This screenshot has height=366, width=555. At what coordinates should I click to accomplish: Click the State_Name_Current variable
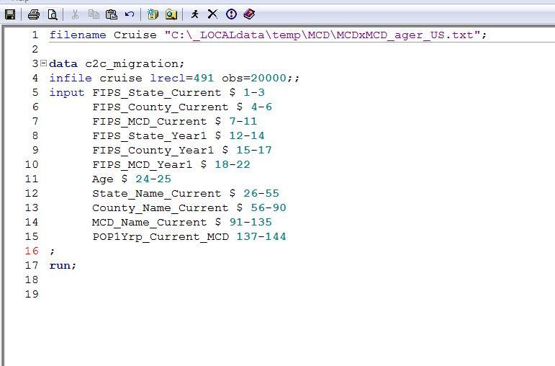pyautogui.click(x=157, y=194)
